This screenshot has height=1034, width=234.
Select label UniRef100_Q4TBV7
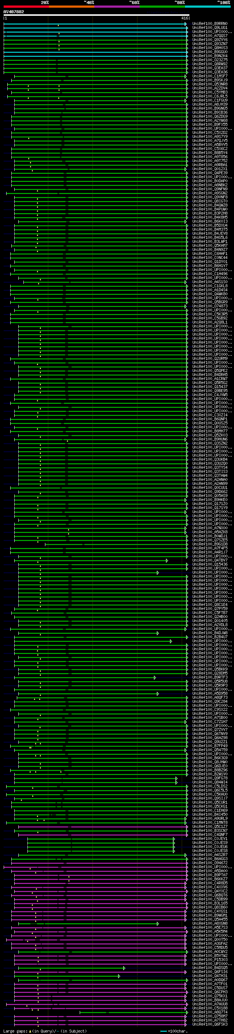pyautogui.click(x=210, y=560)
